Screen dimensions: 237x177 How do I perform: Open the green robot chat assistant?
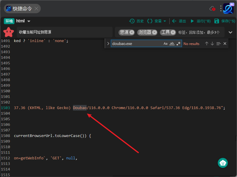(223, 163)
